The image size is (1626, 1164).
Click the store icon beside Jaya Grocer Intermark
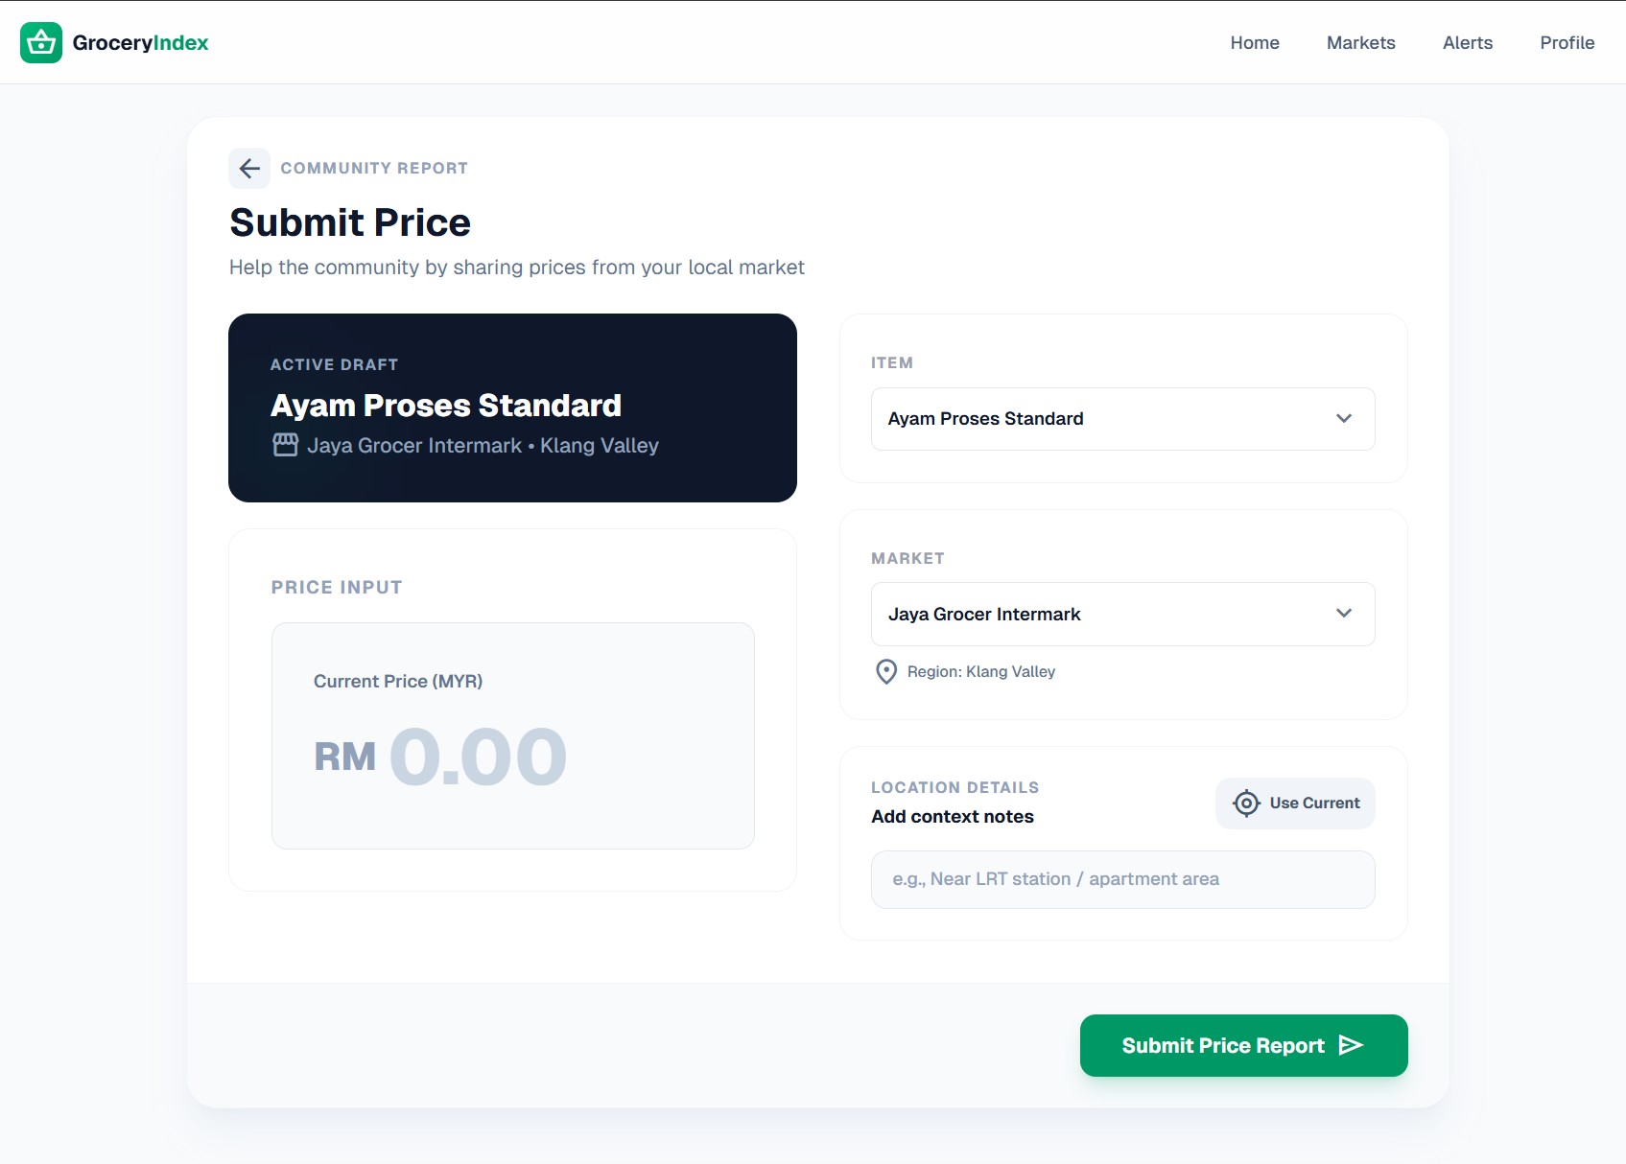tap(286, 445)
